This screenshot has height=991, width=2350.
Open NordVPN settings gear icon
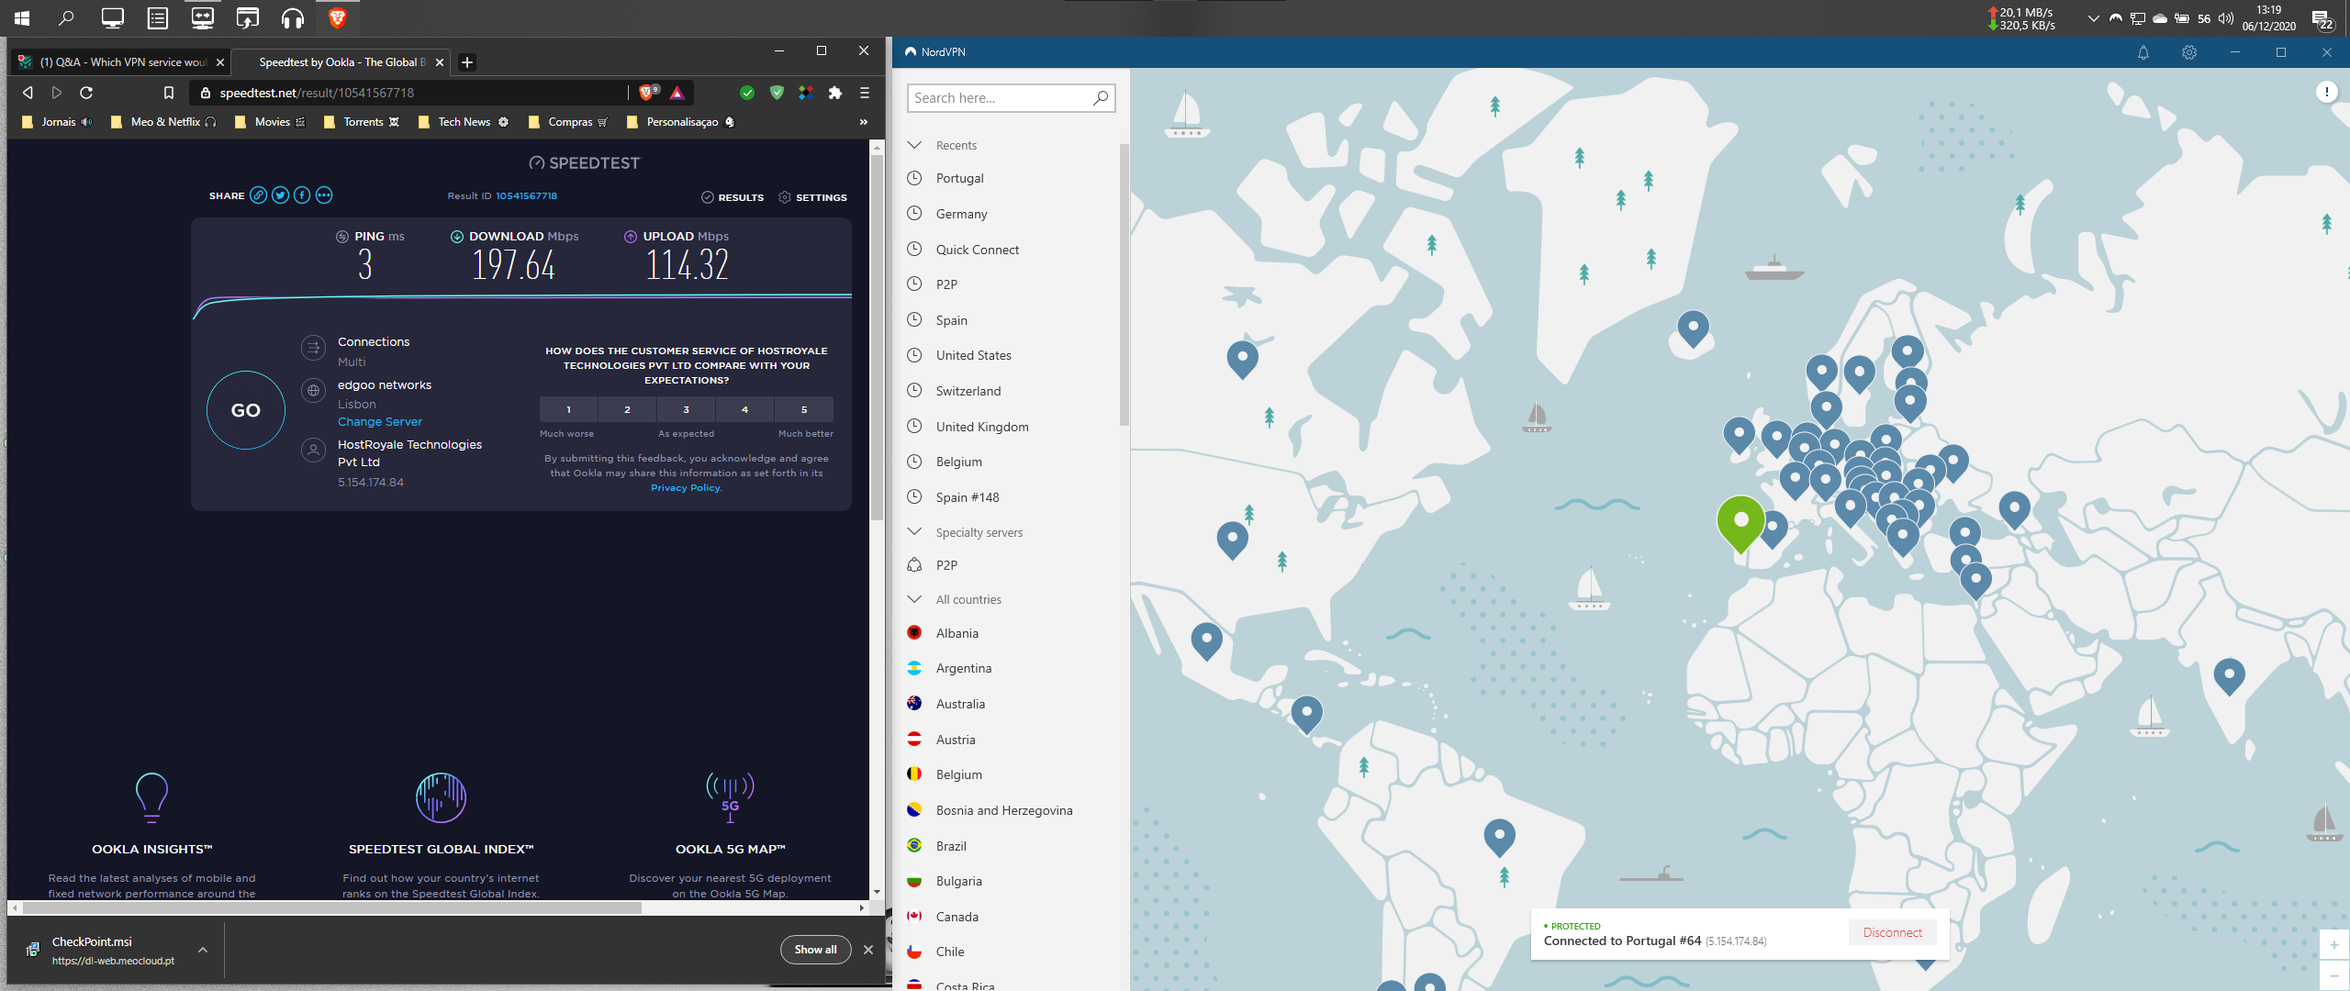point(2189,52)
